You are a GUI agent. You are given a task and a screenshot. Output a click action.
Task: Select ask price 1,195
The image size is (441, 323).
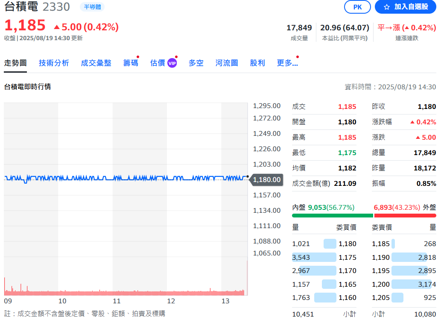tap(381, 271)
